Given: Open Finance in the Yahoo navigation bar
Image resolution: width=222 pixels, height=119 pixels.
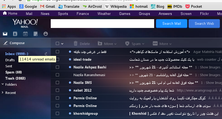Looking at the screenshot, I should (83, 14).
